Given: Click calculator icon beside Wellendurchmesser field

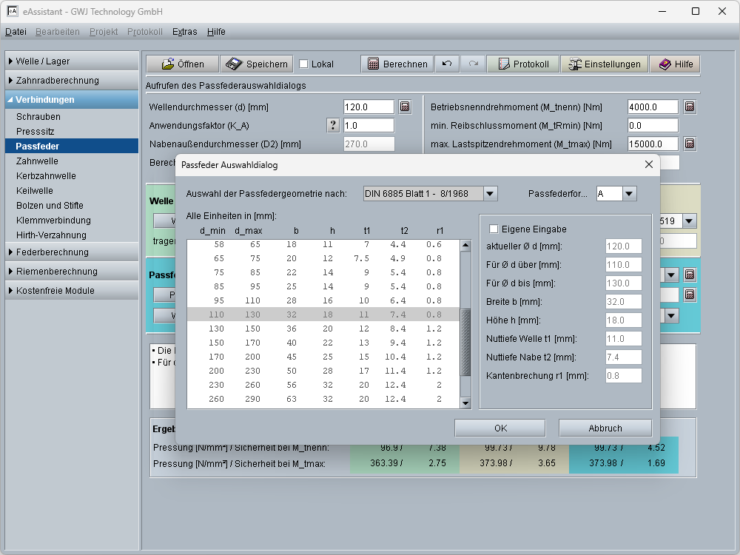Looking at the screenshot, I should pos(405,107).
